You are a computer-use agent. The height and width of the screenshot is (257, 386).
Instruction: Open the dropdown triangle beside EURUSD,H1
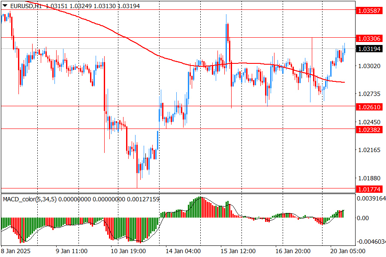pyautogui.click(x=5, y=6)
